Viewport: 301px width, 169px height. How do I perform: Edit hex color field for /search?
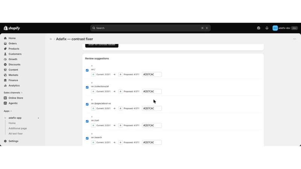click(x=152, y=143)
